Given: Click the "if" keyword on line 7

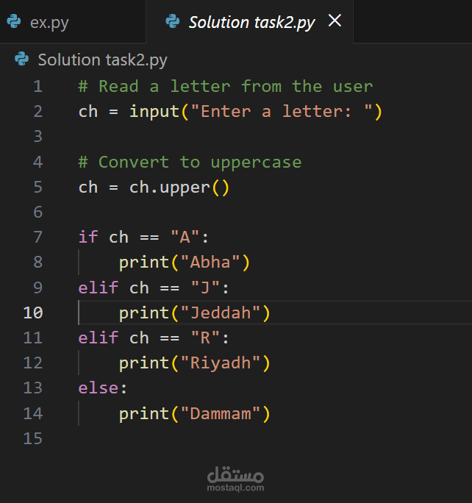Looking at the screenshot, I should 88,237.
